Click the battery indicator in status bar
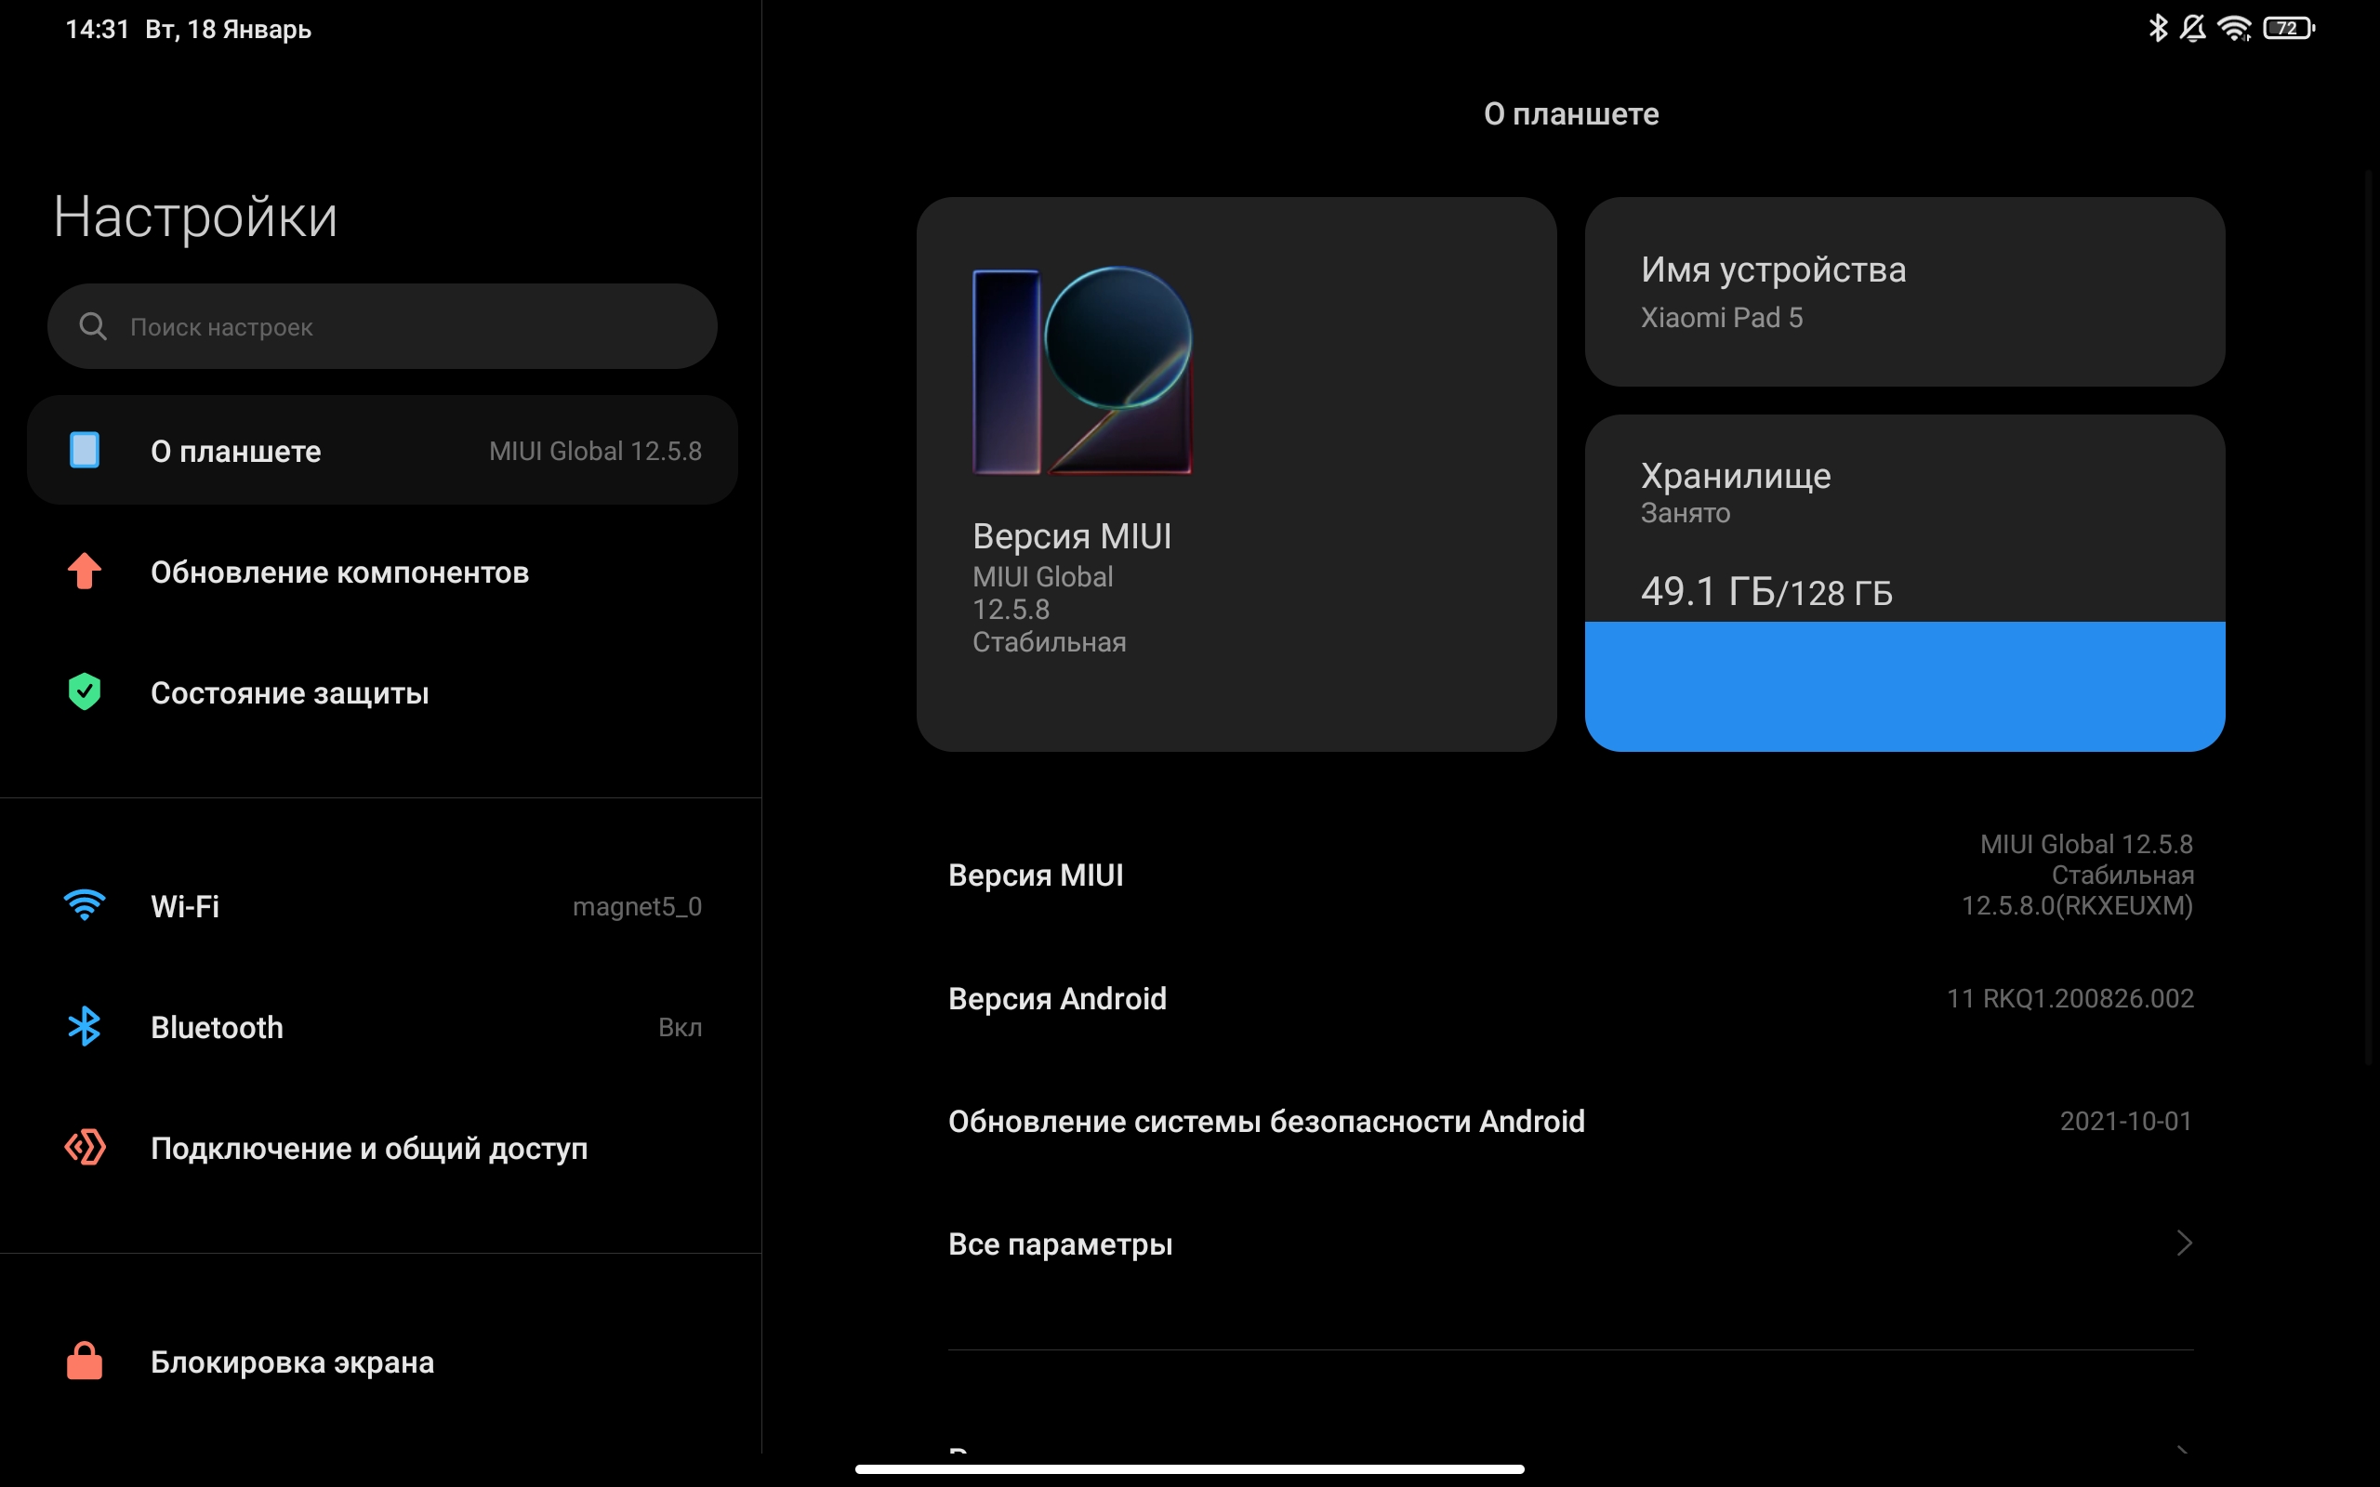 point(2289,29)
